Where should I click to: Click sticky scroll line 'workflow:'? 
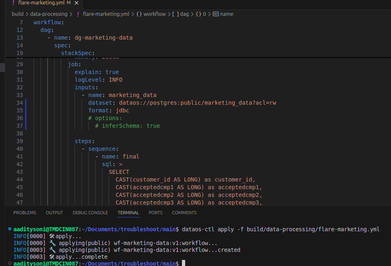coord(49,22)
